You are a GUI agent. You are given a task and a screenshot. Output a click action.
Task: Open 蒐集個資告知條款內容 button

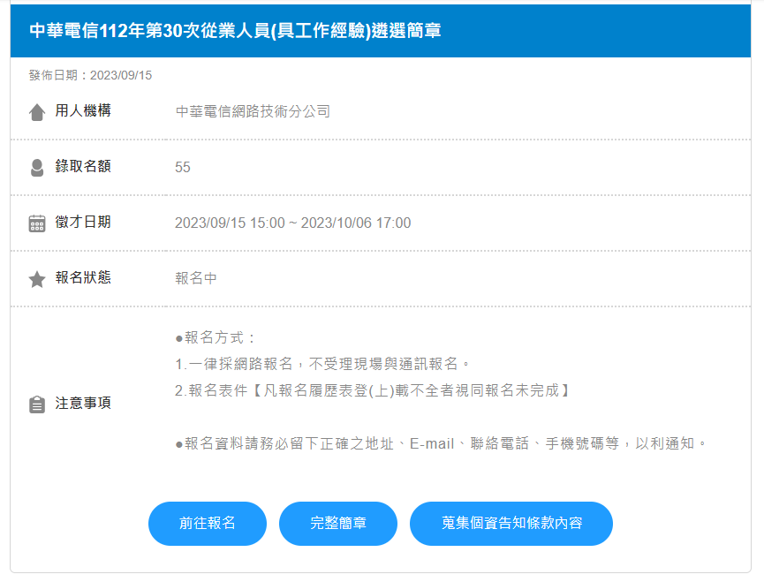(x=511, y=524)
